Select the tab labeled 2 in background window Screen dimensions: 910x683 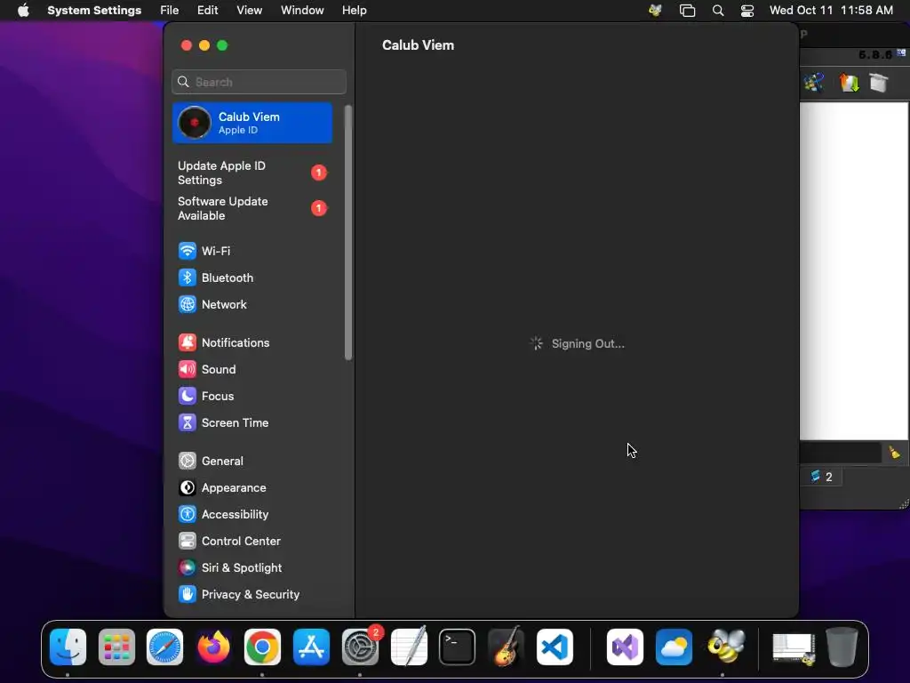click(822, 477)
